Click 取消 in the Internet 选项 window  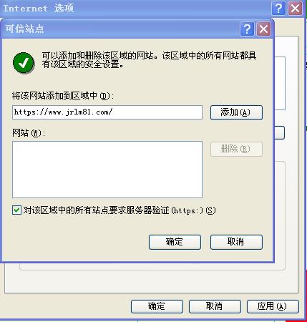pyautogui.click(x=215, y=306)
